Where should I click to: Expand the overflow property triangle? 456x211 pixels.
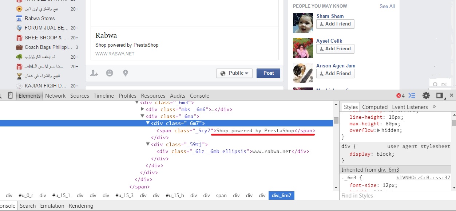(x=379, y=130)
